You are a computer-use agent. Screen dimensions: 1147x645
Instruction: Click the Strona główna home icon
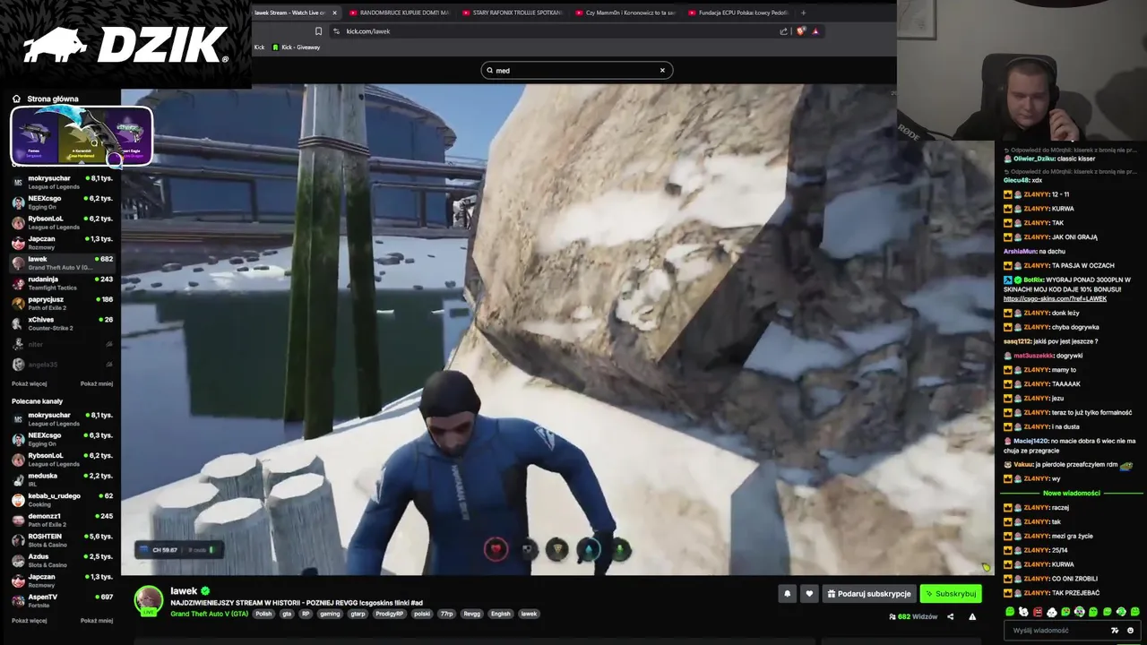16,99
